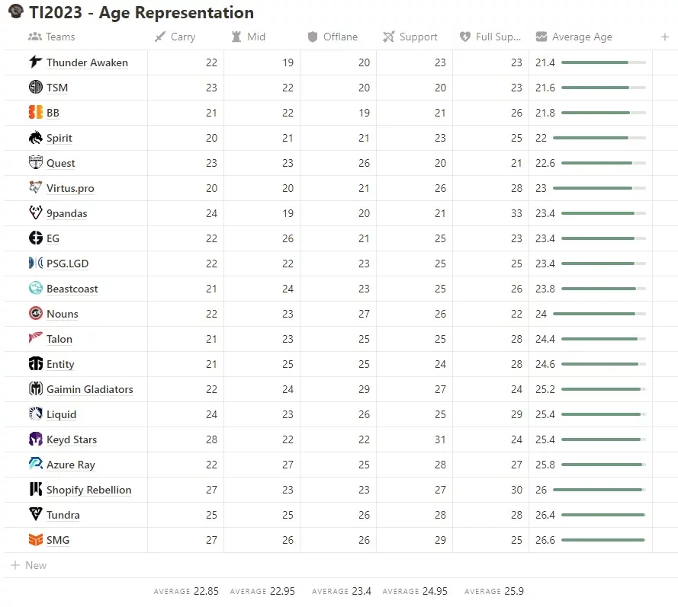The width and height of the screenshot is (678, 607).
Task: Click the Azure Ray logo icon
Action: [x=36, y=465]
